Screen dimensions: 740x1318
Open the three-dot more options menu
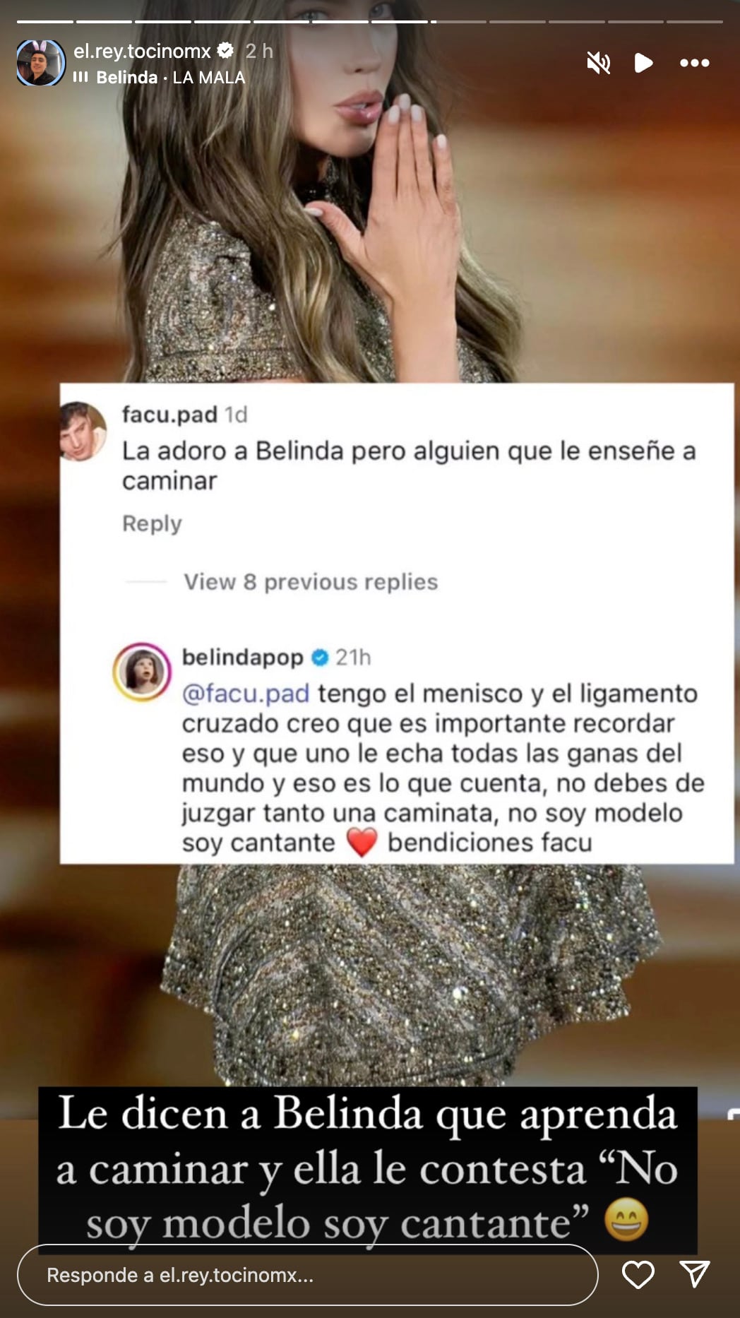click(x=695, y=64)
